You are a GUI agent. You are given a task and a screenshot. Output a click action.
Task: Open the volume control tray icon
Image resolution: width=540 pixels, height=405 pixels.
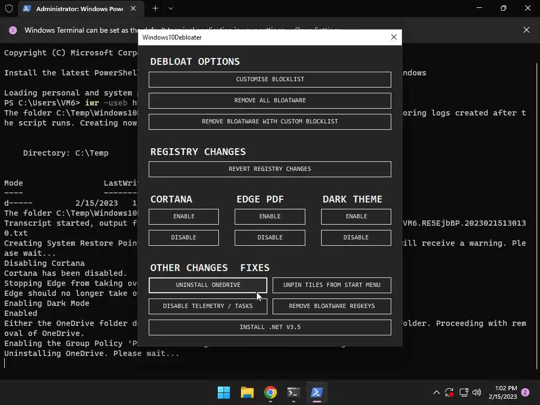[x=477, y=392]
